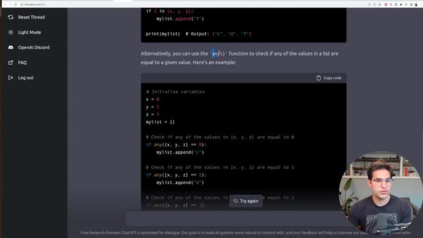
Task: Click the 'mylist = []' code line
Action: [160, 122]
